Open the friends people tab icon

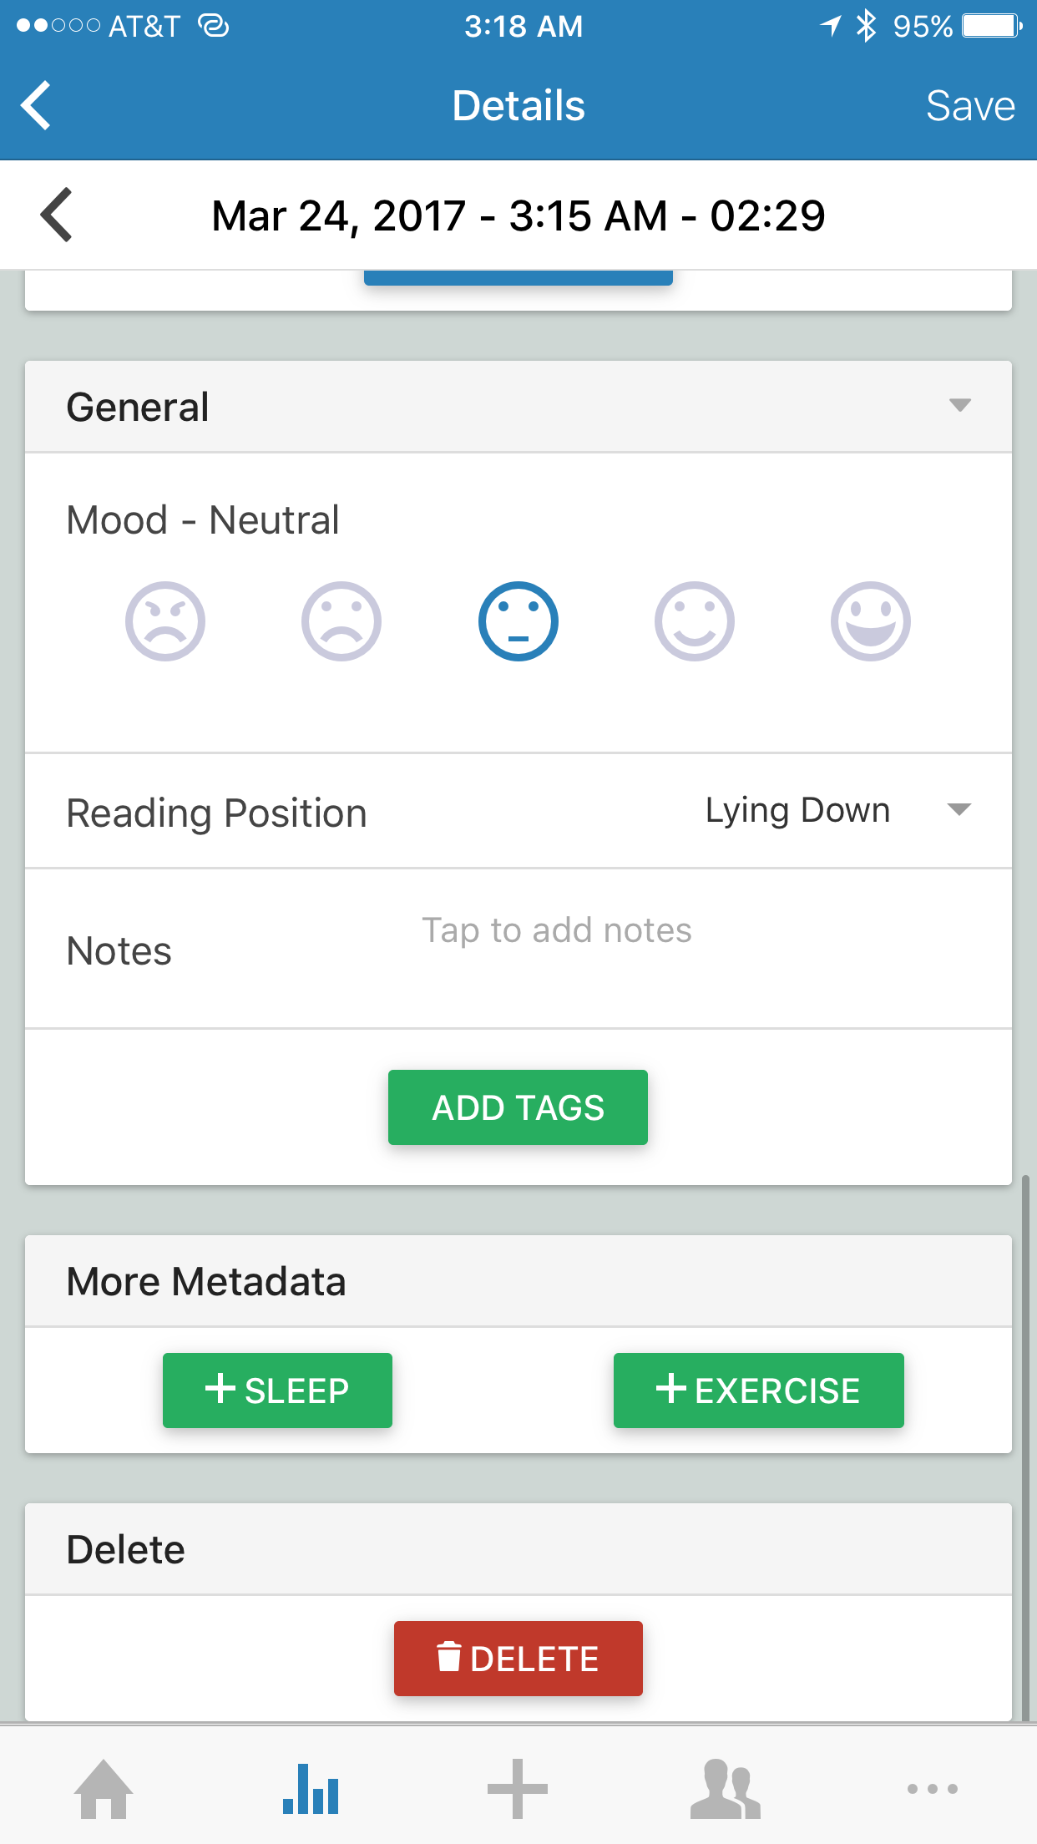pos(726,1789)
